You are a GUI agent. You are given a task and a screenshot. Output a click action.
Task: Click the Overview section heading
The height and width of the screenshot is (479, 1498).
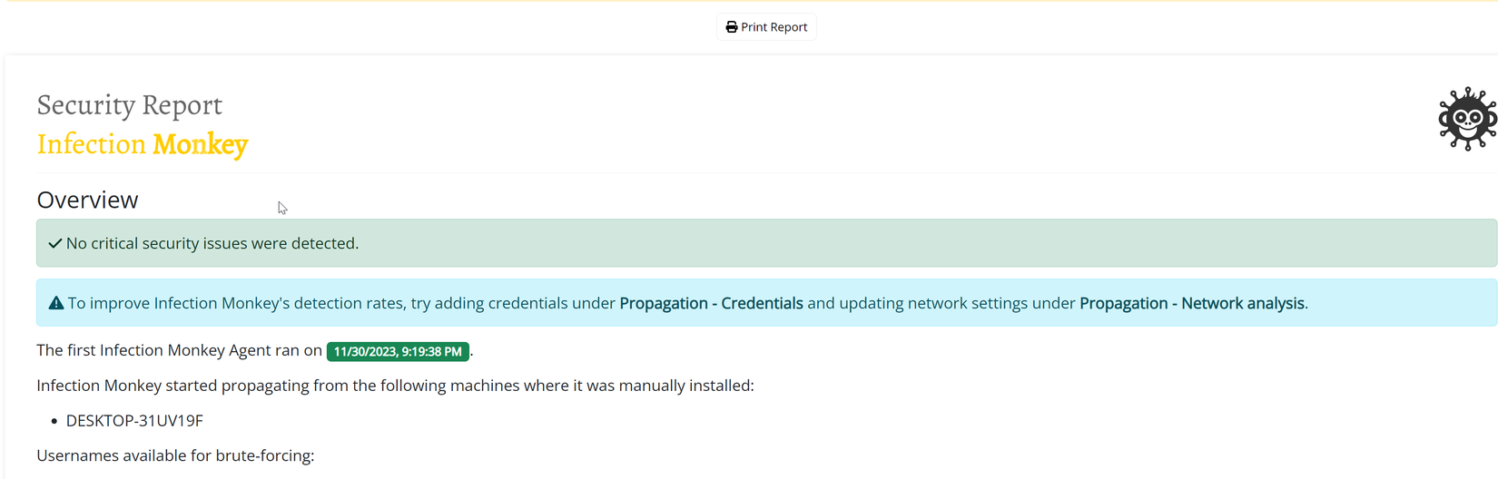[x=87, y=200]
